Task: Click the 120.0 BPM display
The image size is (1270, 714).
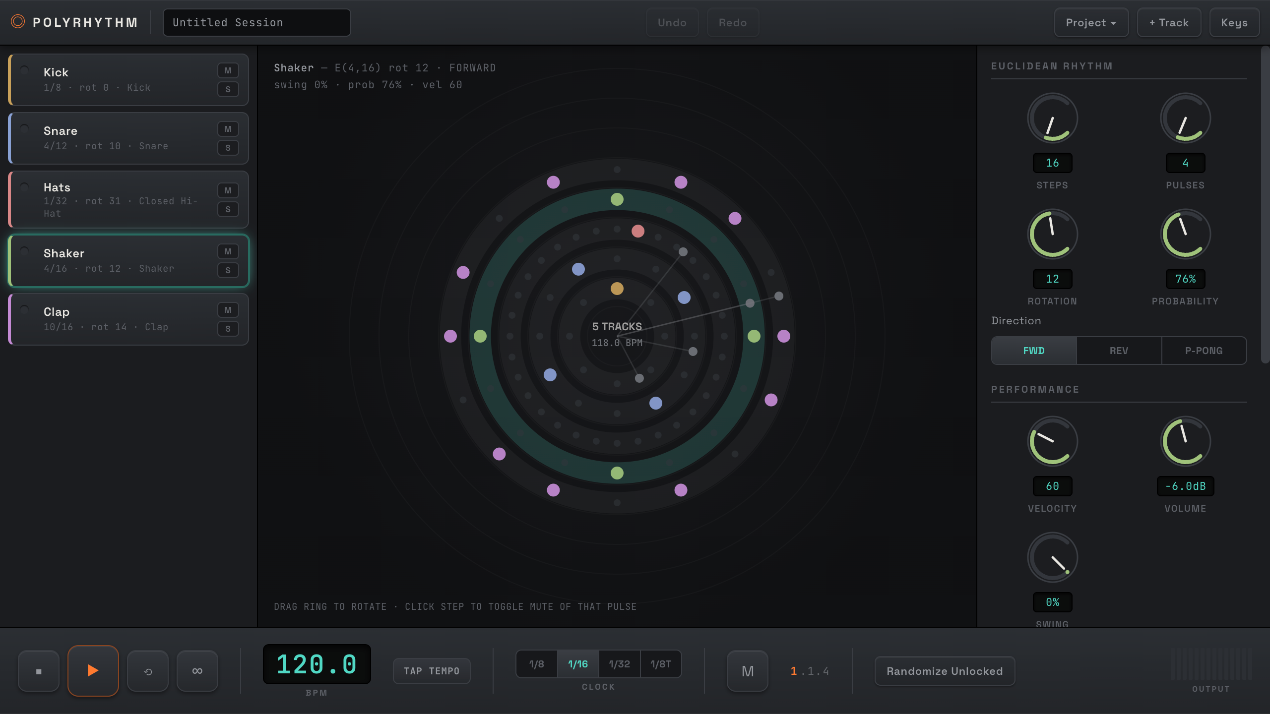Action: pyautogui.click(x=317, y=664)
